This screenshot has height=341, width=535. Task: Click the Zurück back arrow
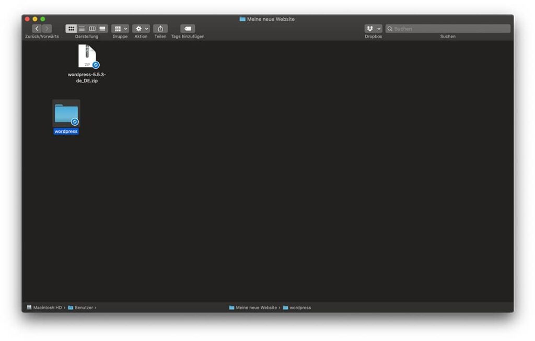(36, 29)
